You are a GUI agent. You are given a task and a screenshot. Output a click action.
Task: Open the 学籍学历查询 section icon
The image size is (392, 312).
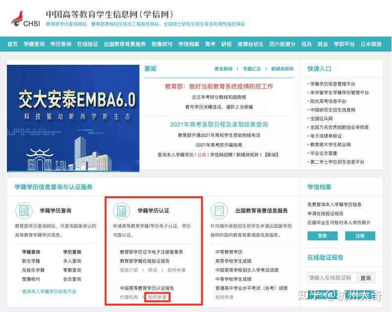click(24, 211)
